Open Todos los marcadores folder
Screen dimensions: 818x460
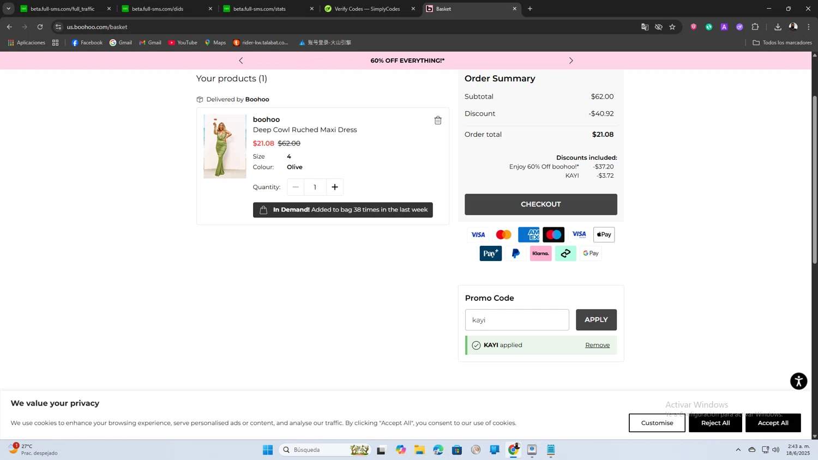[782, 43]
